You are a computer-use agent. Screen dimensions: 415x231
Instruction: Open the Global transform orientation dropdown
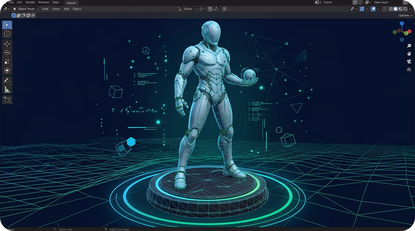coord(187,9)
